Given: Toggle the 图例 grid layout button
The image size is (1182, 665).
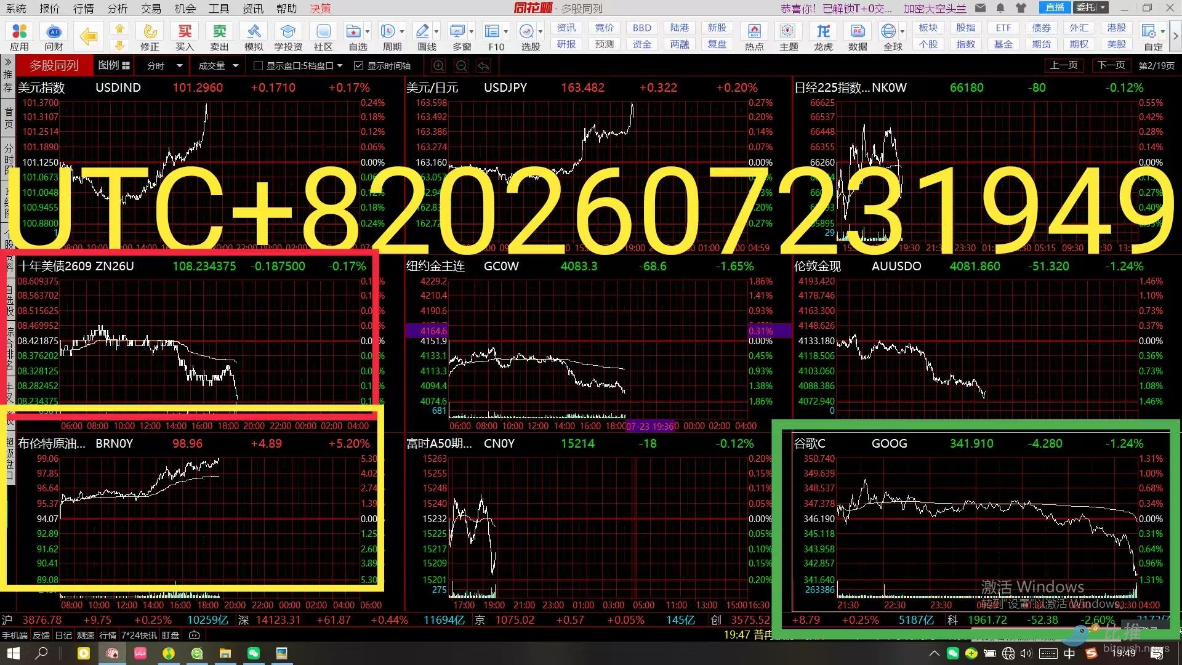Looking at the screenshot, I should tap(114, 65).
